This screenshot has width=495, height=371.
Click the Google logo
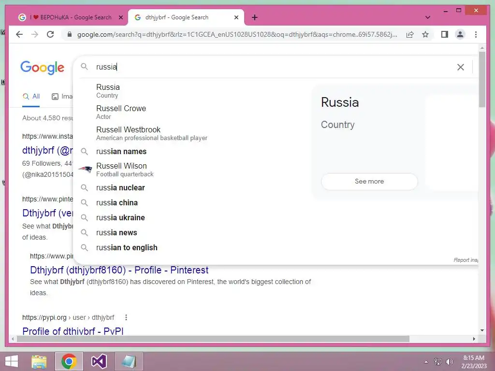[43, 68]
